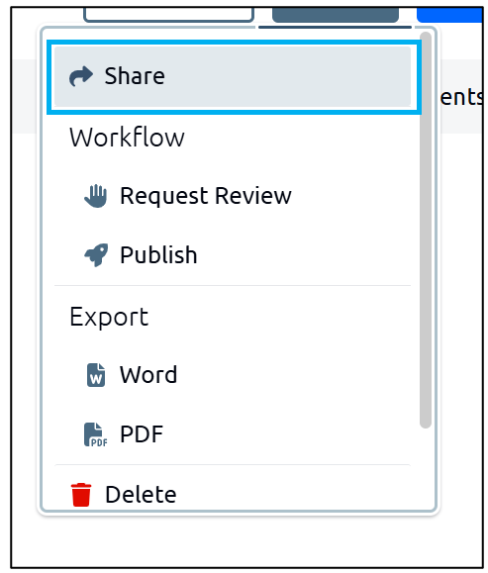Select the Publish menu option
The width and height of the screenshot is (488, 573).
(x=233, y=254)
